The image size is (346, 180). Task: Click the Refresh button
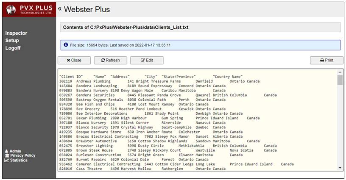tap(111, 61)
